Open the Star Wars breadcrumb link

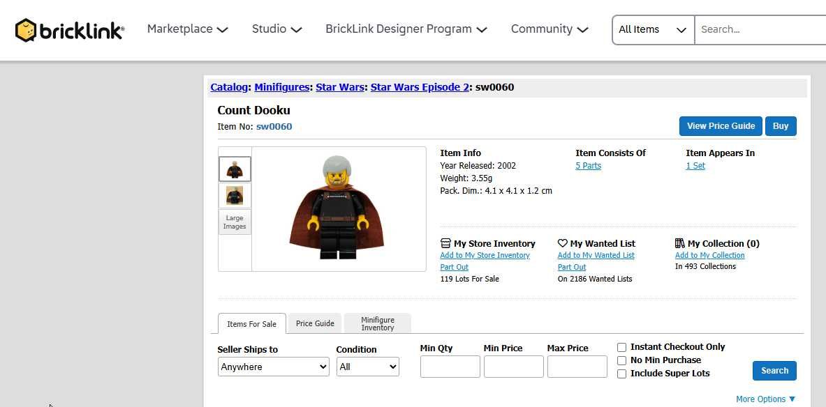tap(340, 87)
